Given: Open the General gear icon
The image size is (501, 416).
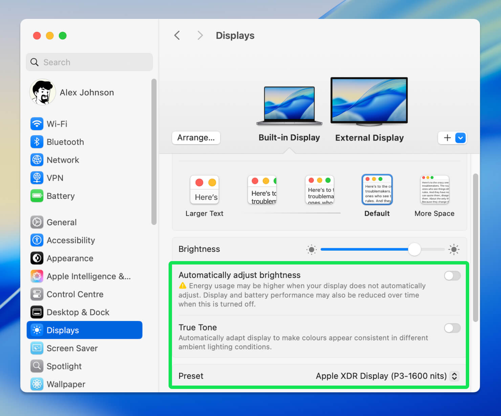Looking at the screenshot, I should click(37, 222).
